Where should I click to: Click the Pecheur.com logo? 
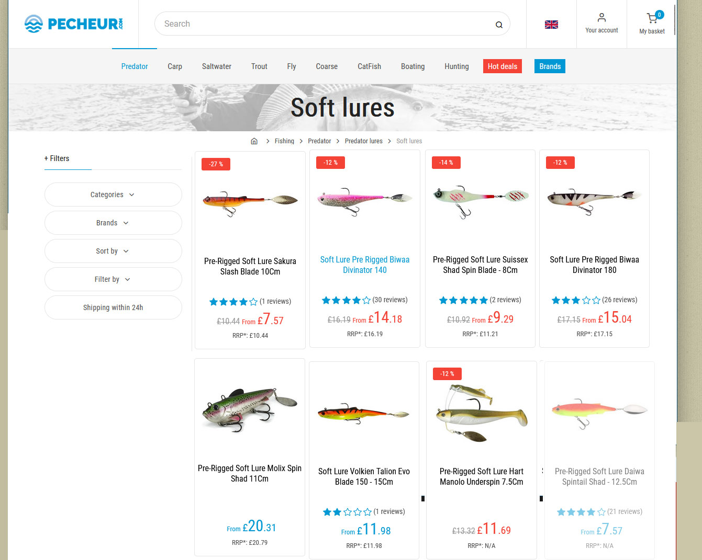tap(74, 24)
